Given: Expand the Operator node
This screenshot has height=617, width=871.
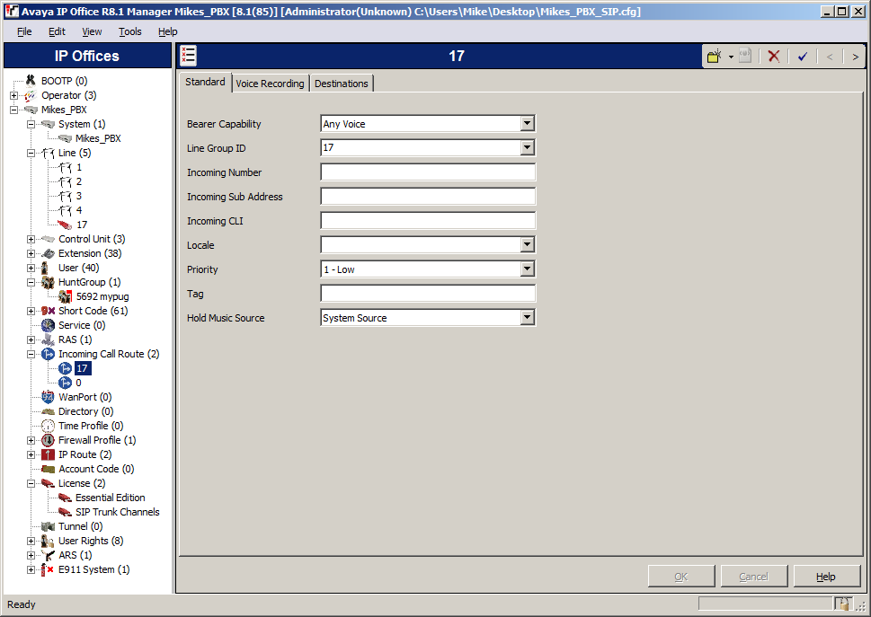Looking at the screenshot, I should (13, 95).
